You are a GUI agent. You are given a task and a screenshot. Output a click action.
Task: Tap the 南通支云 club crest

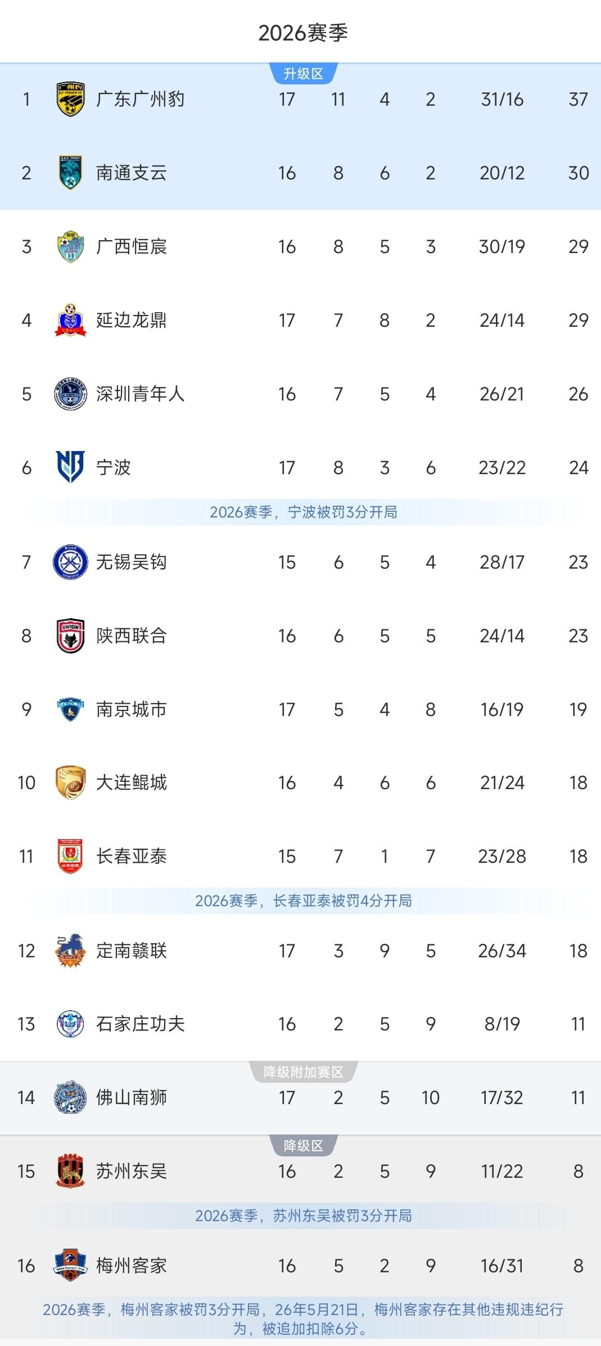tap(70, 173)
